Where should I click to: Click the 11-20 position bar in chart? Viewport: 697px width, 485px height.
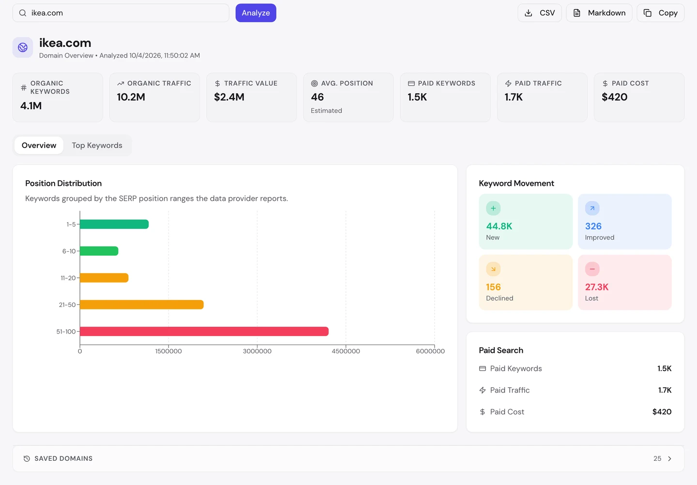pos(104,278)
